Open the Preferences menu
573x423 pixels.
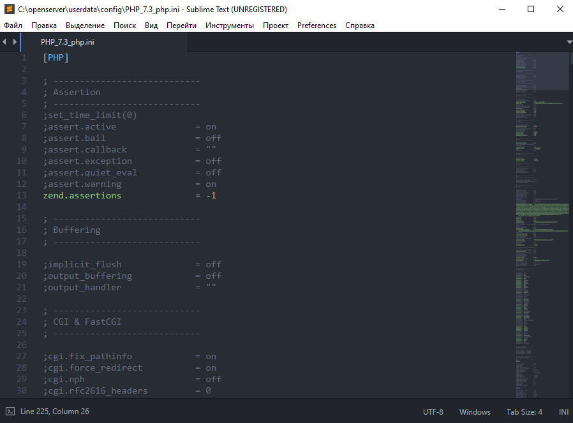[316, 26]
